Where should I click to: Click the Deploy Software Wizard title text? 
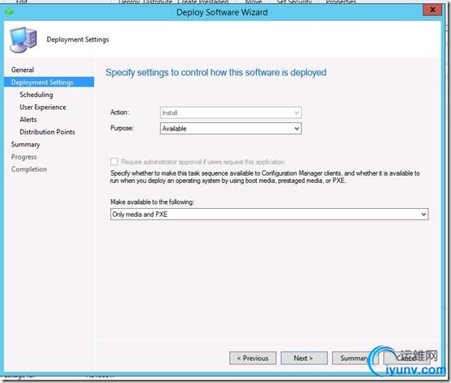pos(222,12)
